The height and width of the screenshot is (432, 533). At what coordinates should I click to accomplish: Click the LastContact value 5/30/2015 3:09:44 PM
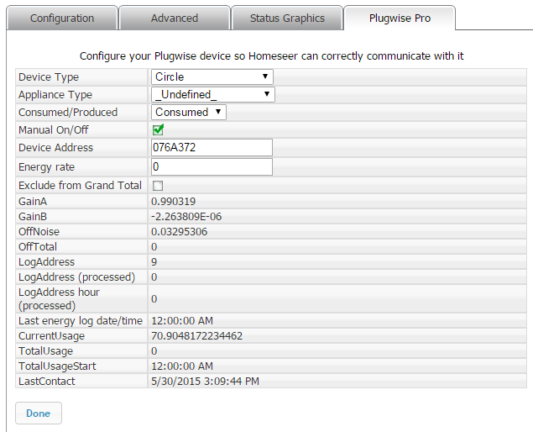click(x=205, y=382)
